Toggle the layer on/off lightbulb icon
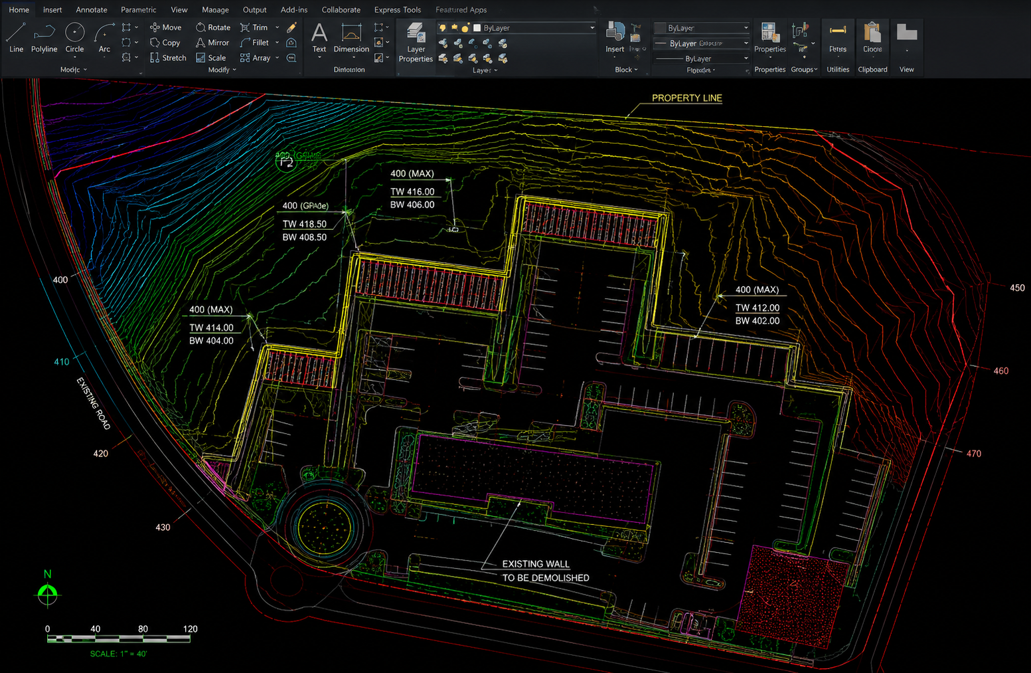1031x673 pixels. pos(443,28)
